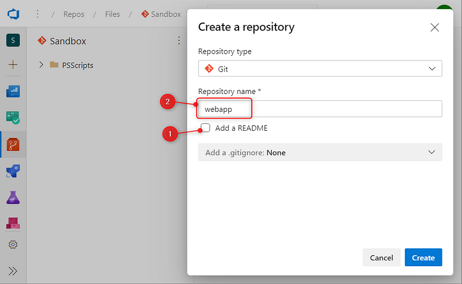
Task: Open the Sandbox repo more options menu
Action: (x=179, y=41)
